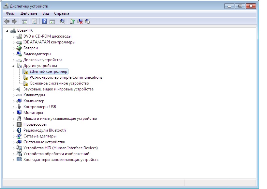Image resolution: width=267 pixels, height=189 pixels.
Task: Select Основное системное устройство entry
Action: coord(59,83)
